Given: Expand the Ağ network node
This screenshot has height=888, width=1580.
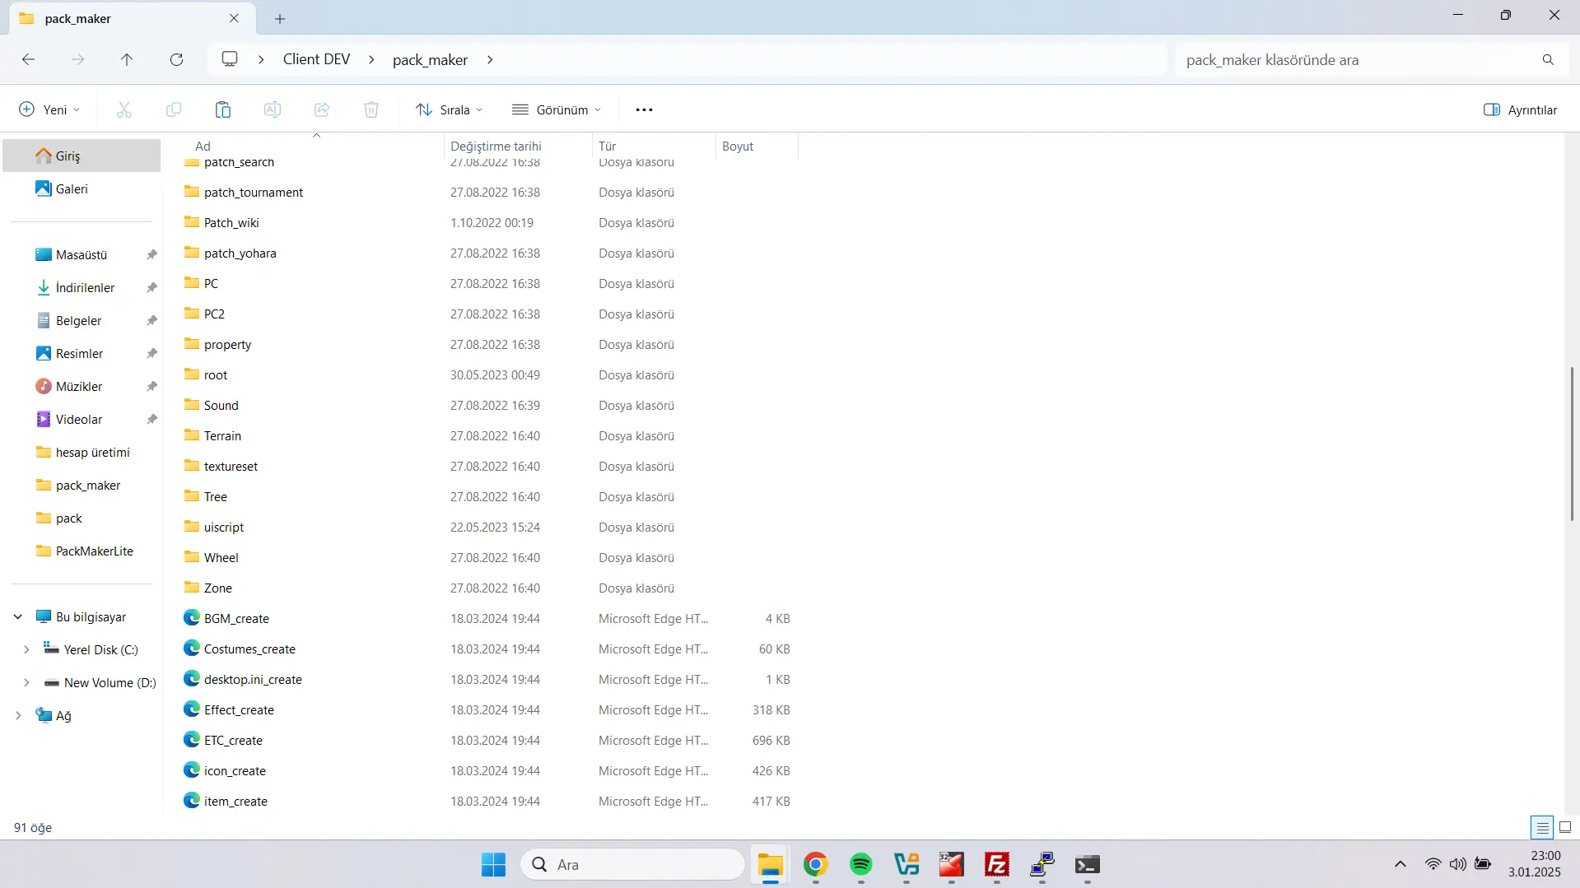Looking at the screenshot, I should point(18,715).
